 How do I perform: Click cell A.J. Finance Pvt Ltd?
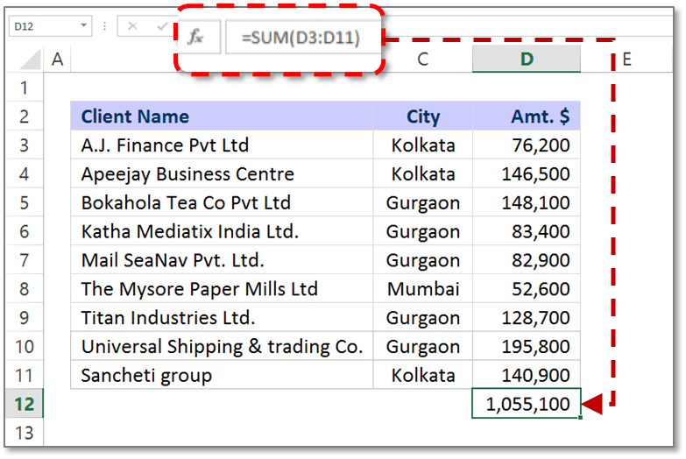pos(222,145)
